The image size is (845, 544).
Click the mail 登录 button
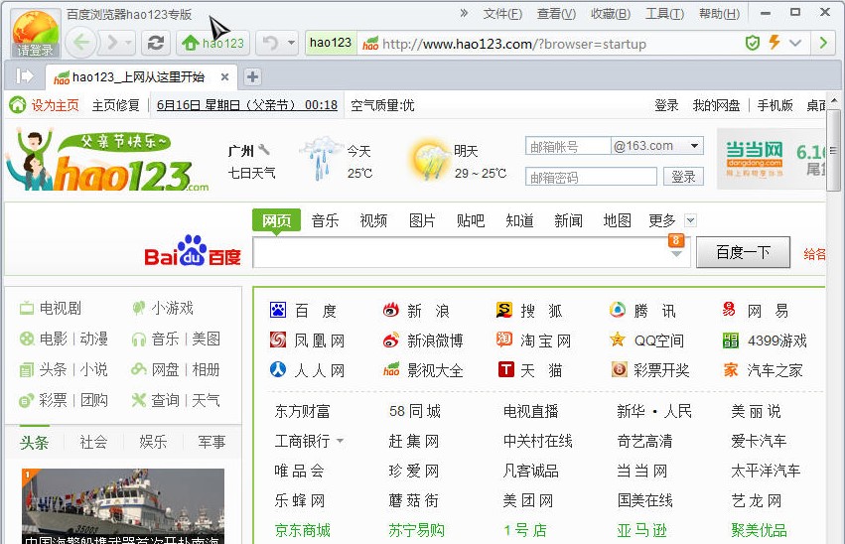(x=683, y=177)
